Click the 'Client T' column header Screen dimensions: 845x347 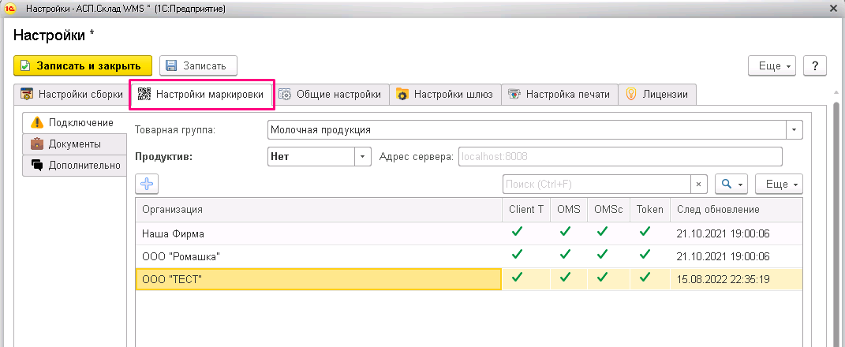(526, 210)
